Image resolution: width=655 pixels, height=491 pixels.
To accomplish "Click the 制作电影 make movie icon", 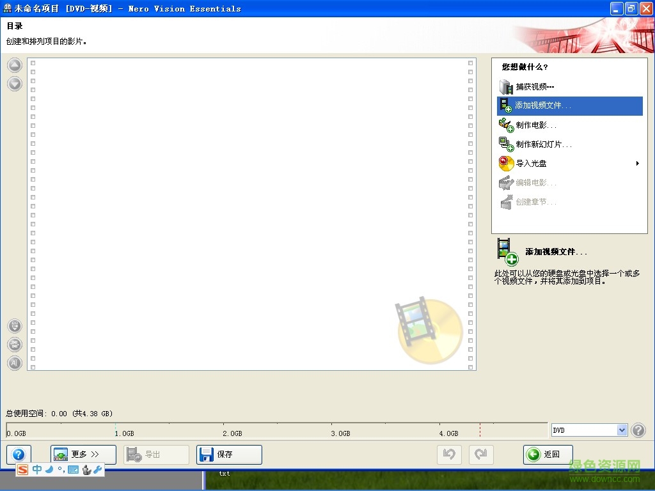I will pos(506,125).
